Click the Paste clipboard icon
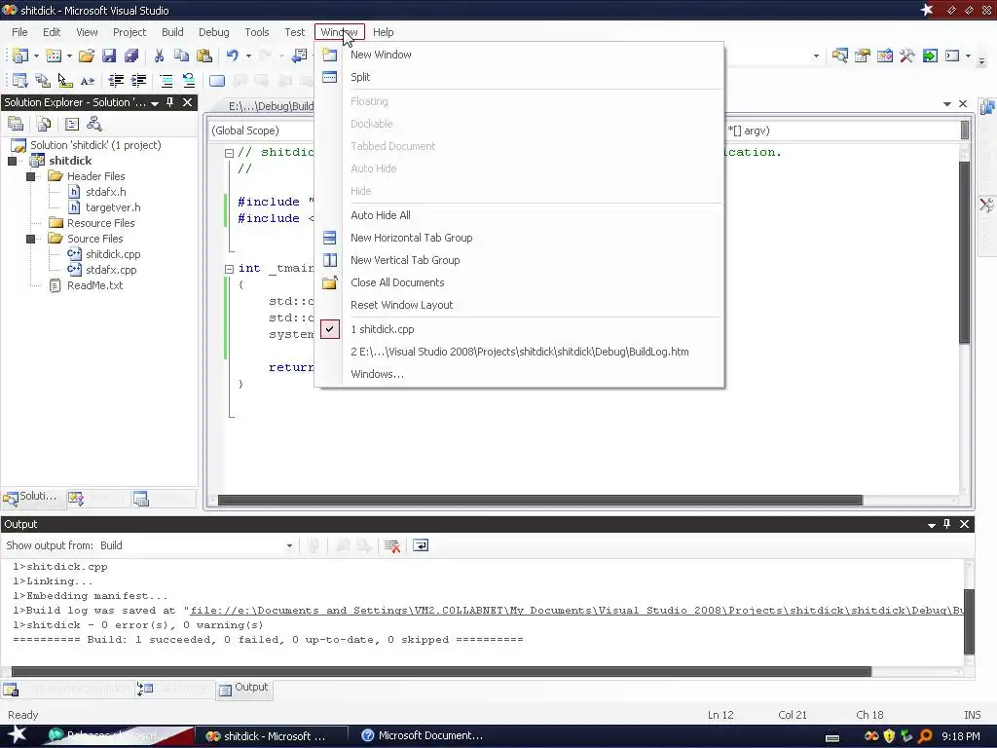 (x=204, y=56)
